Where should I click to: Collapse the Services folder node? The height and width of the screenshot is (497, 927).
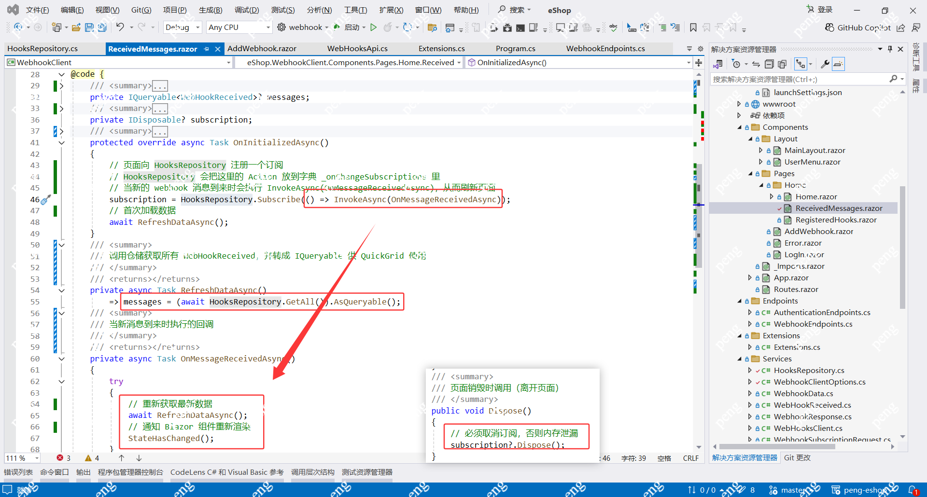point(740,359)
